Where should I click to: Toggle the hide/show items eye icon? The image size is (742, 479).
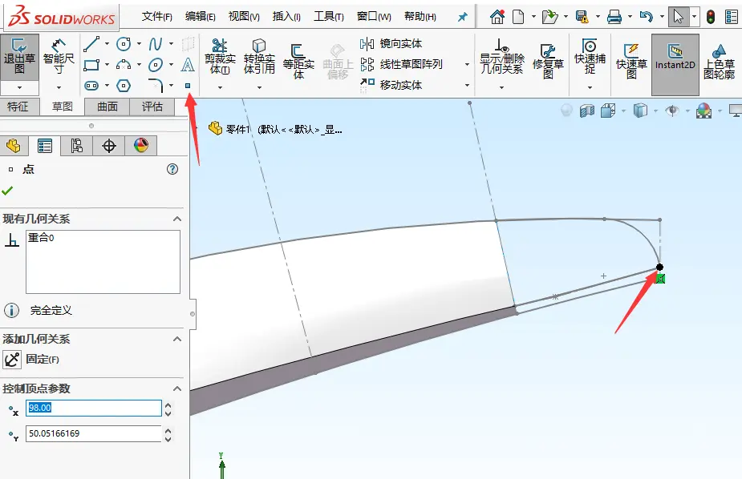[x=672, y=111]
